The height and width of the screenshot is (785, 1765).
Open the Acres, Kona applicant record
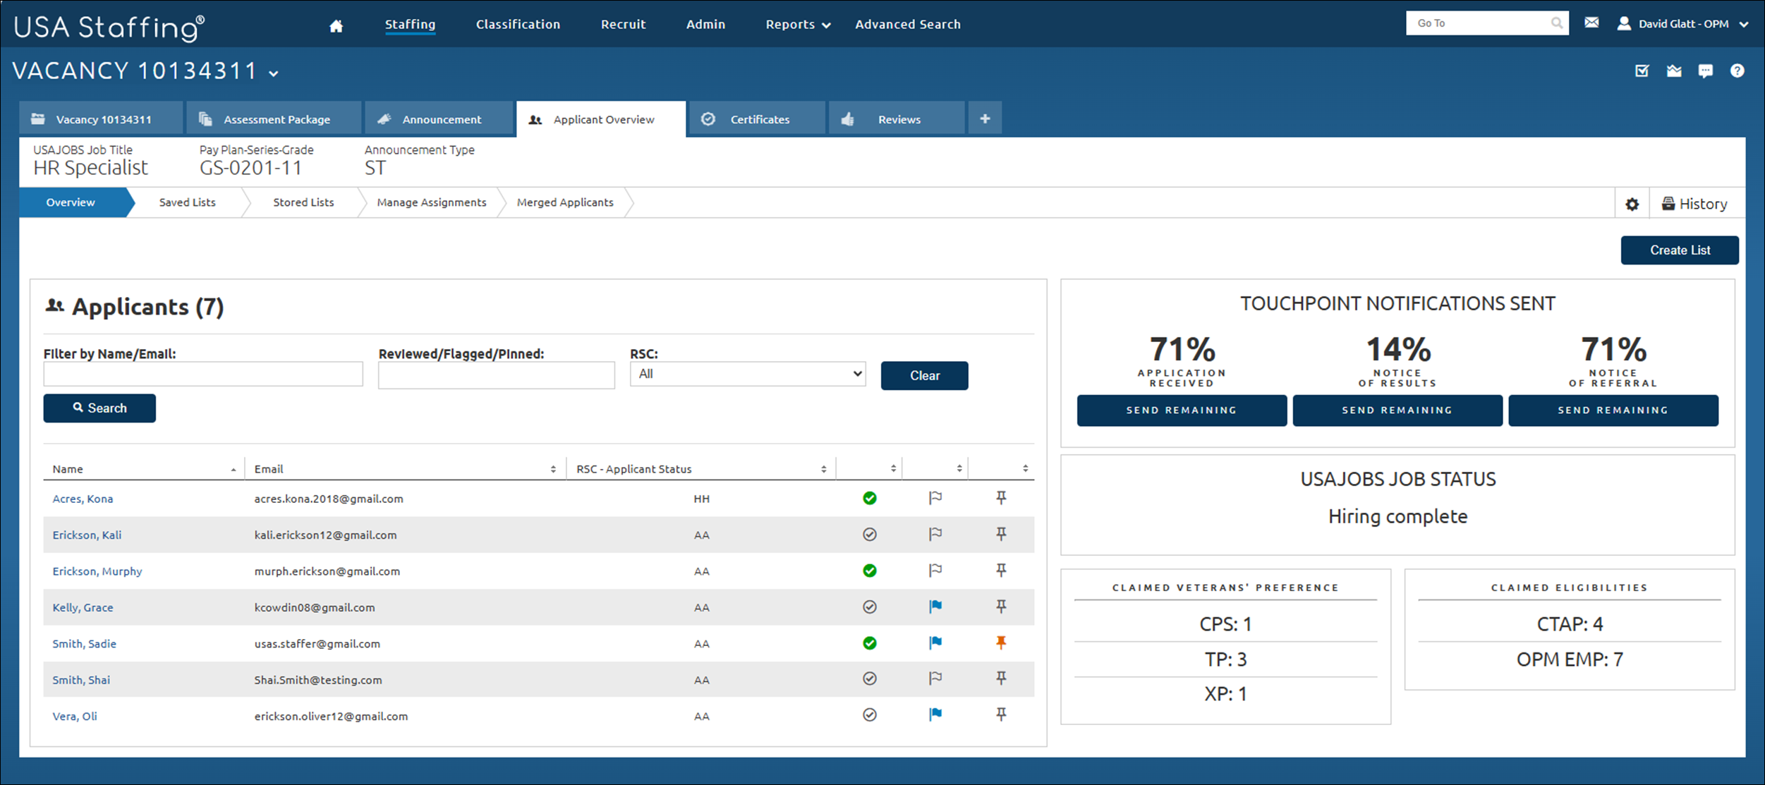83,498
